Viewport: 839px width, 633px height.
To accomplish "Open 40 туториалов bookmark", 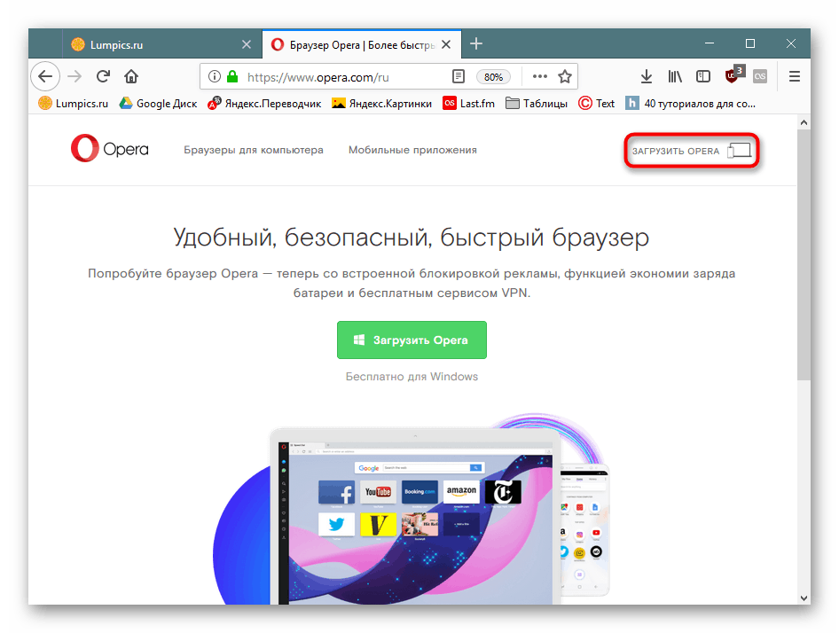I will pyautogui.click(x=691, y=103).
